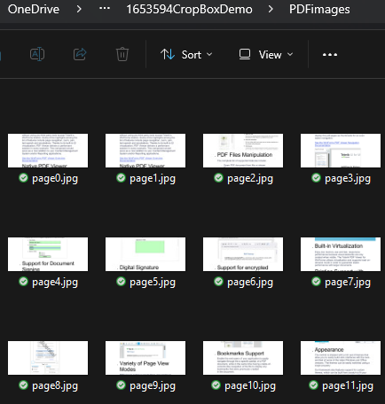Click the Rename icon in toolbar
Image resolution: width=385 pixels, height=404 pixels.
click(x=37, y=55)
